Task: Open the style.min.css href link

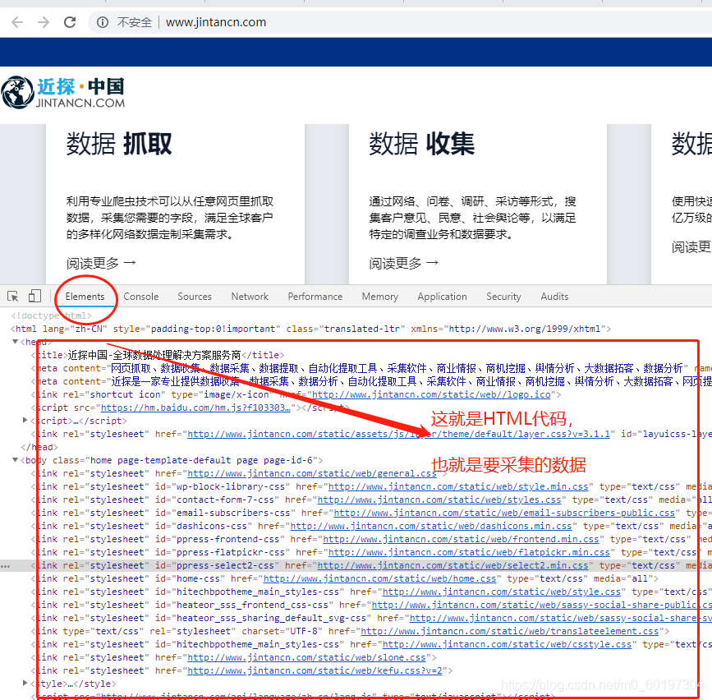Action: click(458, 486)
